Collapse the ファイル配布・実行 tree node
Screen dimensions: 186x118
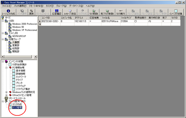click(3, 101)
